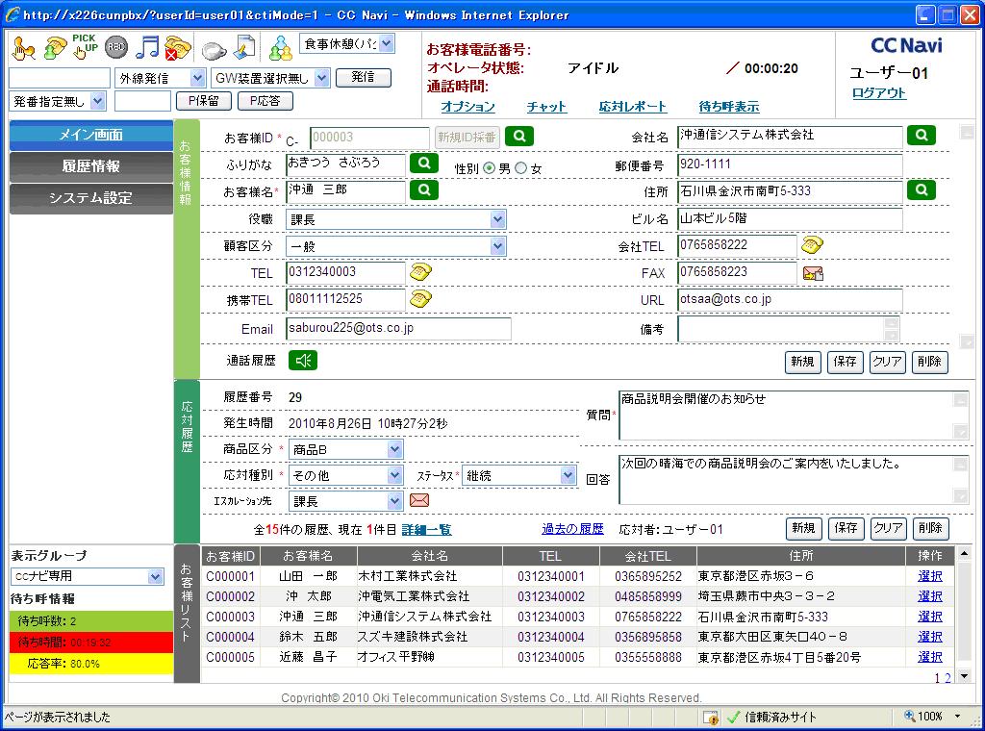Click the status bar security lock icon

(x=711, y=718)
